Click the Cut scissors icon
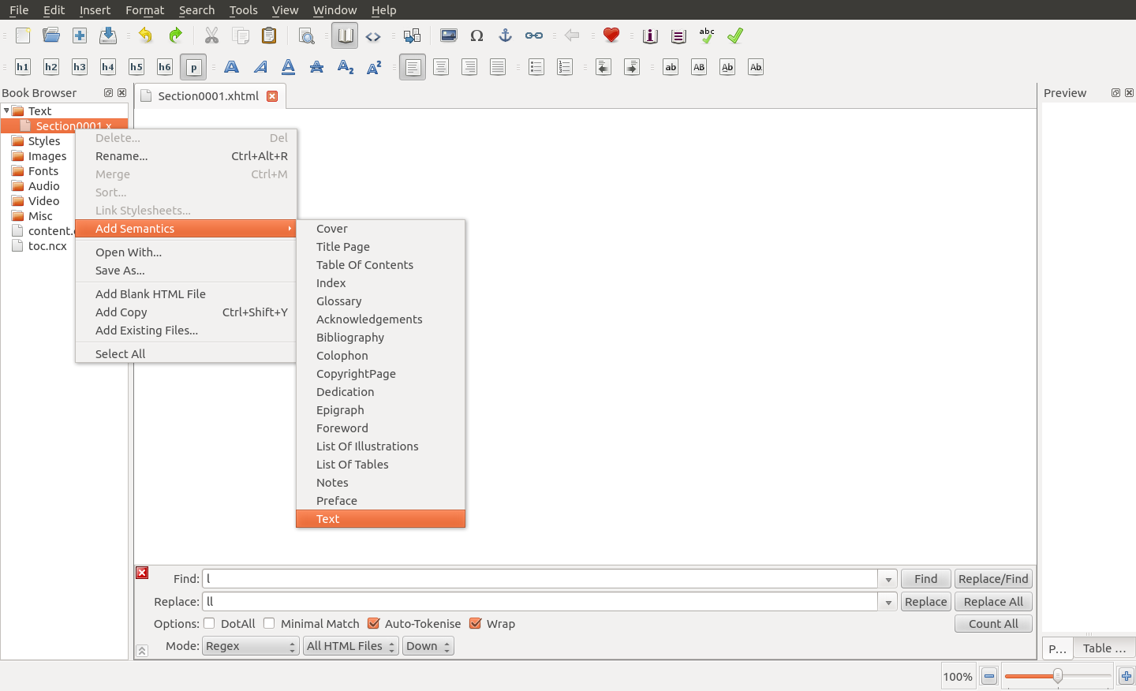The height and width of the screenshot is (691, 1136). pos(212,35)
